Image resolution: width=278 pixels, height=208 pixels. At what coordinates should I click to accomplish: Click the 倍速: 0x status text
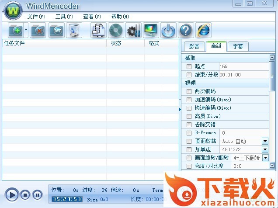(x=125, y=190)
